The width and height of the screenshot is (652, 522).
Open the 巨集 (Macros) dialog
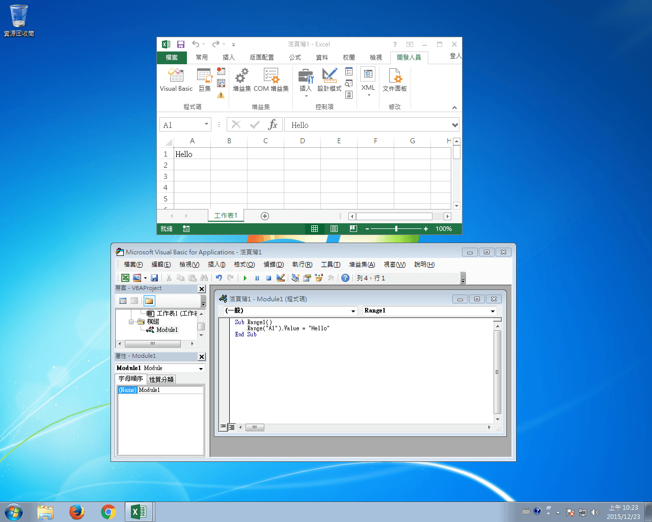point(204,81)
